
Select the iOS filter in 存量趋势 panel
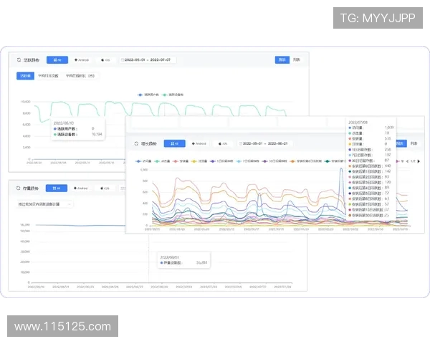click(105, 189)
